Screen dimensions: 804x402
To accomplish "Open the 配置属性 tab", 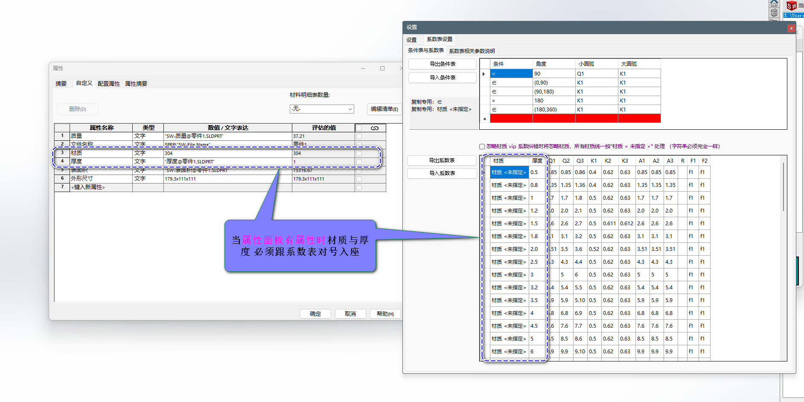I will [109, 84].
